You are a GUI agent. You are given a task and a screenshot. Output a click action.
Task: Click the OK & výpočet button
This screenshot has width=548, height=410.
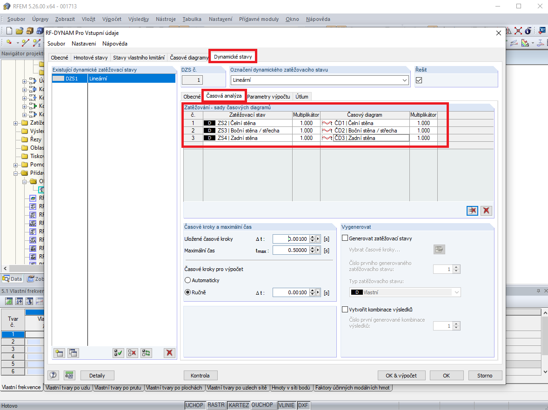point(401,376)
